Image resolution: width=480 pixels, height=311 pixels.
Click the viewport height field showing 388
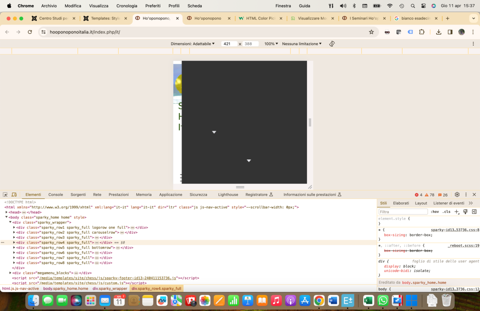(251, 44)
